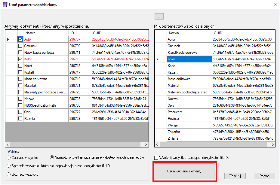This screenshot has height=185, width=280.
Task: Click NBSSpecificationPath name cell
Action: (46, 105)
